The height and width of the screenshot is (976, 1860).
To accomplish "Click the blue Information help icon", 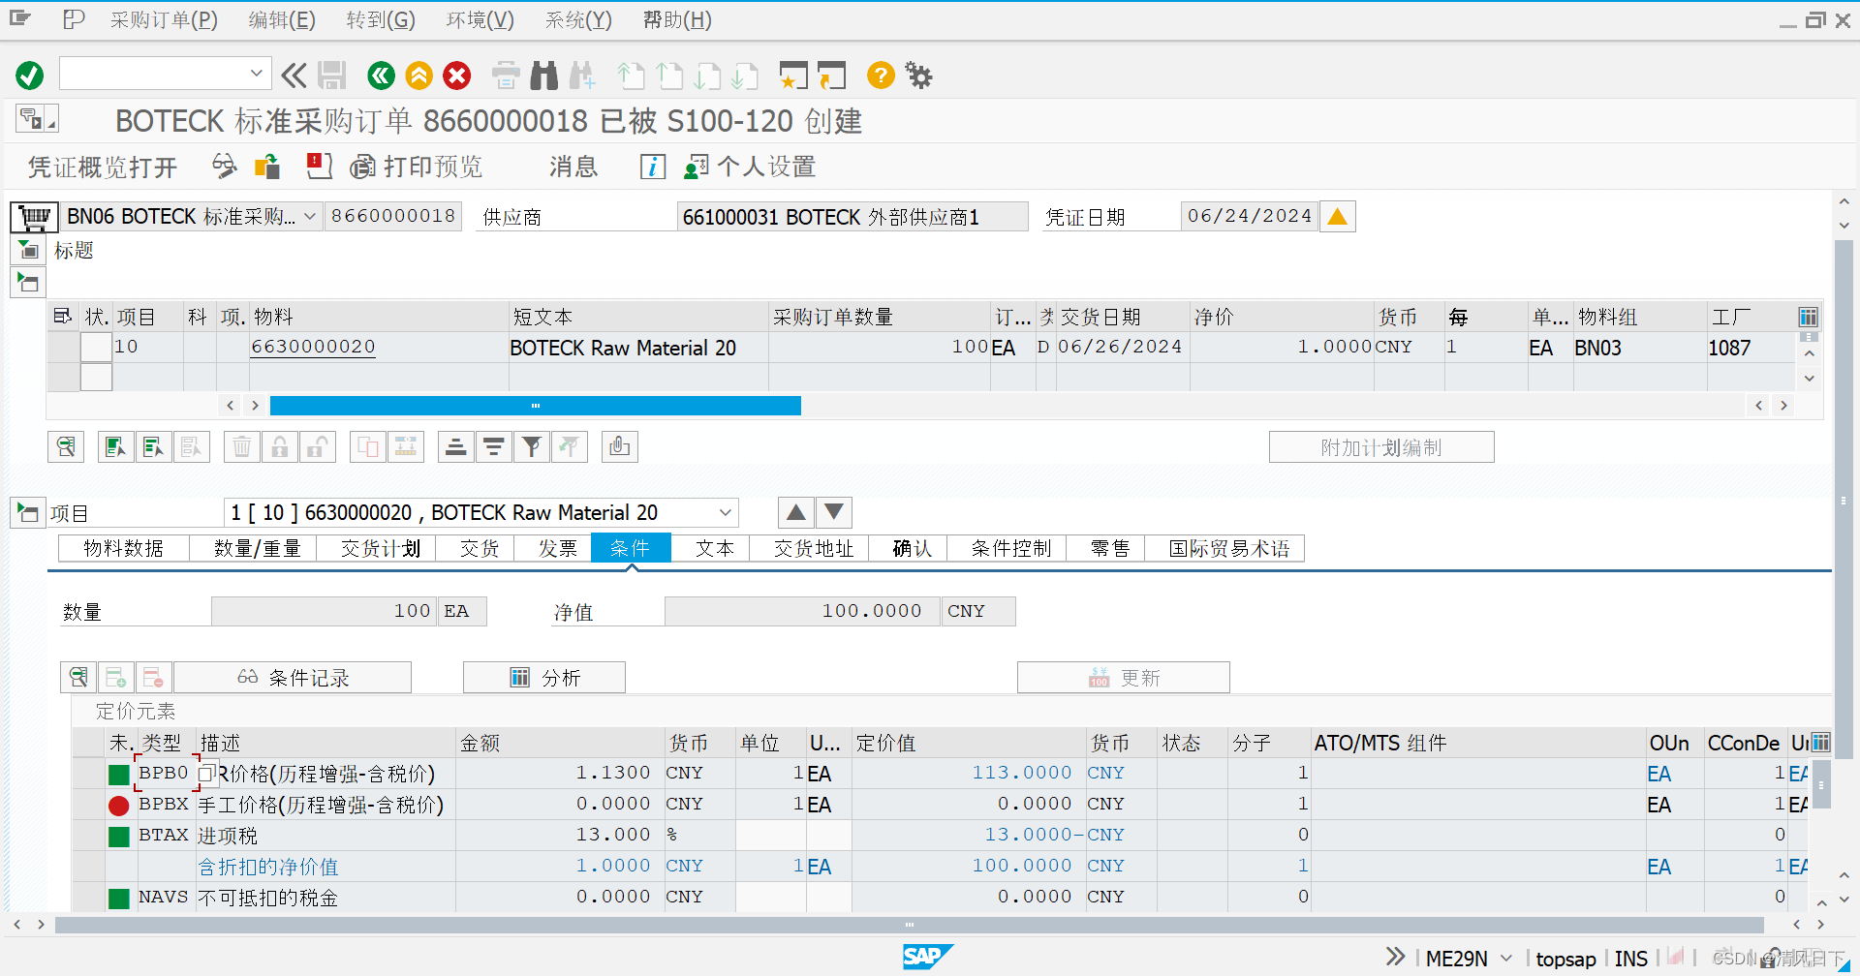I will click(x=653, y=167).
